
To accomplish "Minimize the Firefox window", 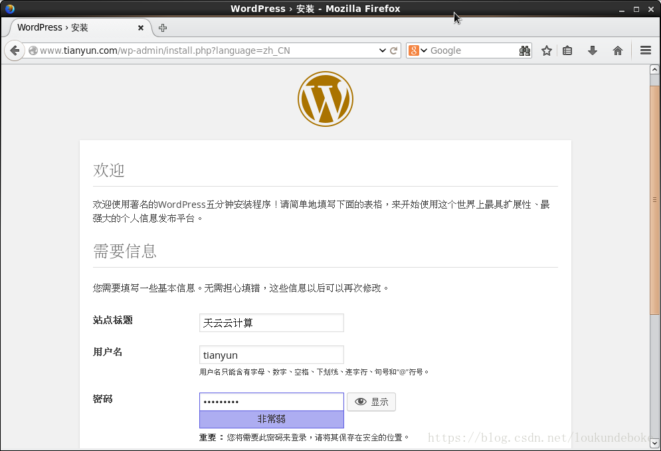I will click(x=622, y=9).
